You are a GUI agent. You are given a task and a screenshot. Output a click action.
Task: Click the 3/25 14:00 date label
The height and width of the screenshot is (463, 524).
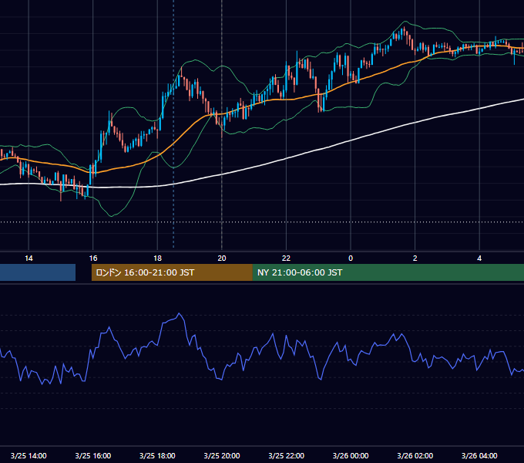point(29,455)
